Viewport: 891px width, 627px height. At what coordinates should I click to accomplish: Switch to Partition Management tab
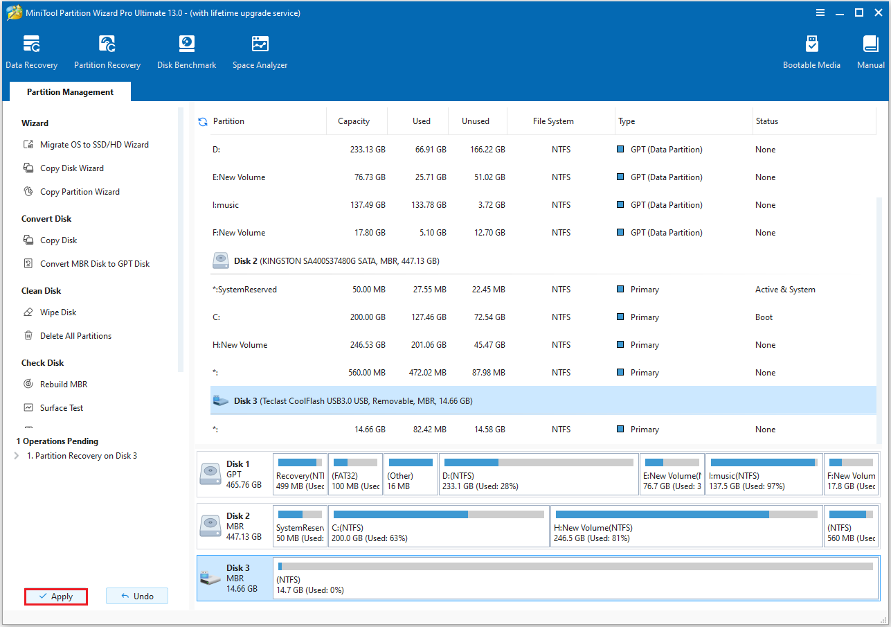pyautogui.click(x=70, y=92)
